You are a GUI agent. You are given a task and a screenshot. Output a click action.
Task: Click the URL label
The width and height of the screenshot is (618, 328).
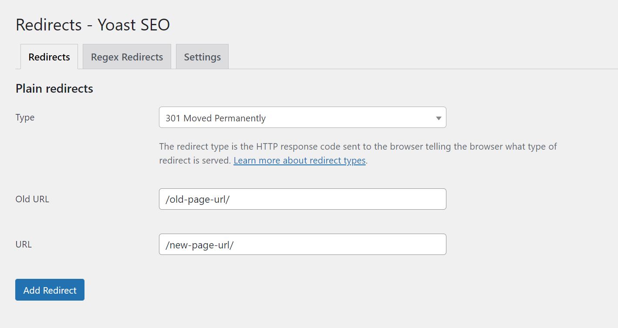click(x=23, y=244)
